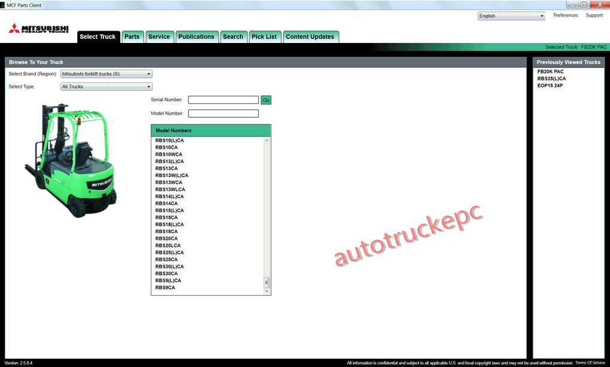Focus the Serial Number input field
The height and width of the screenshot is (367, 610).
[223, 100]
